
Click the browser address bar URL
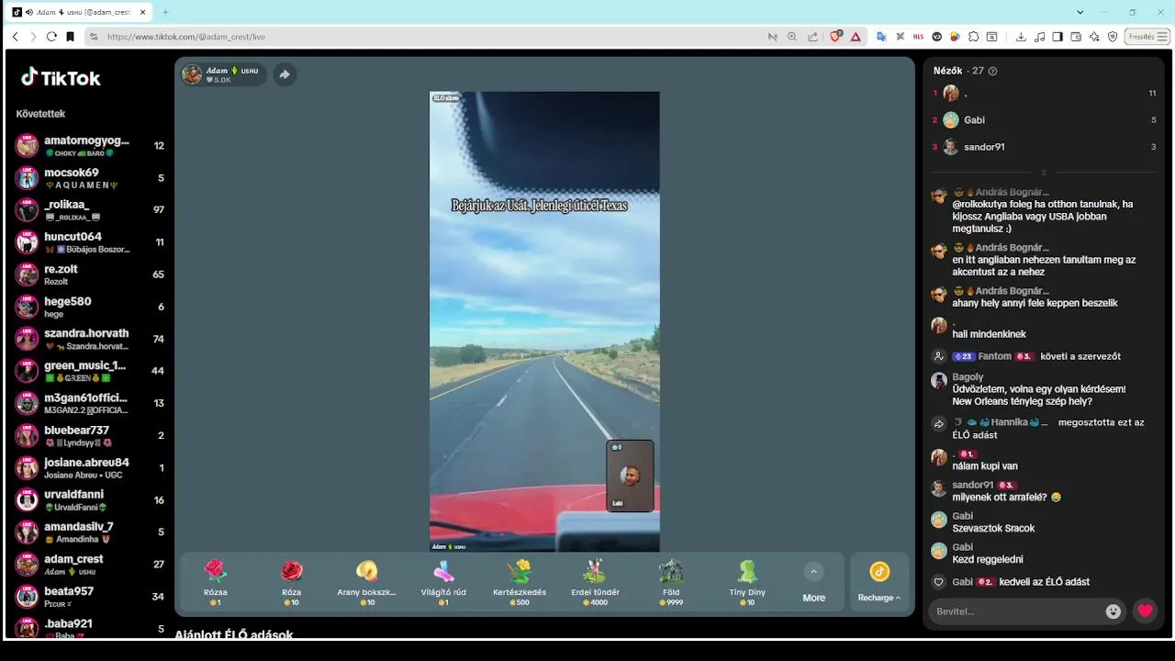point(186,37)
